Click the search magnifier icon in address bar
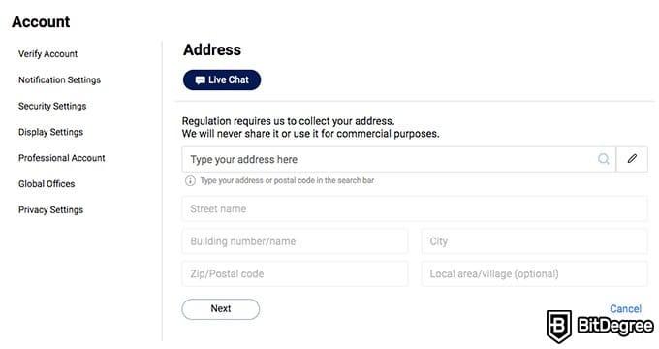This screenshot has height=349, width=659. [604, 159]
